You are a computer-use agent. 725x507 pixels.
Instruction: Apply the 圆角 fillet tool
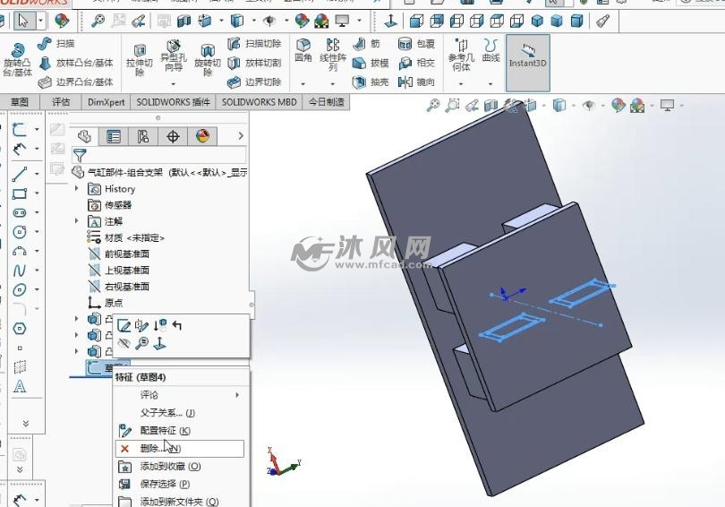coord(303,51)
